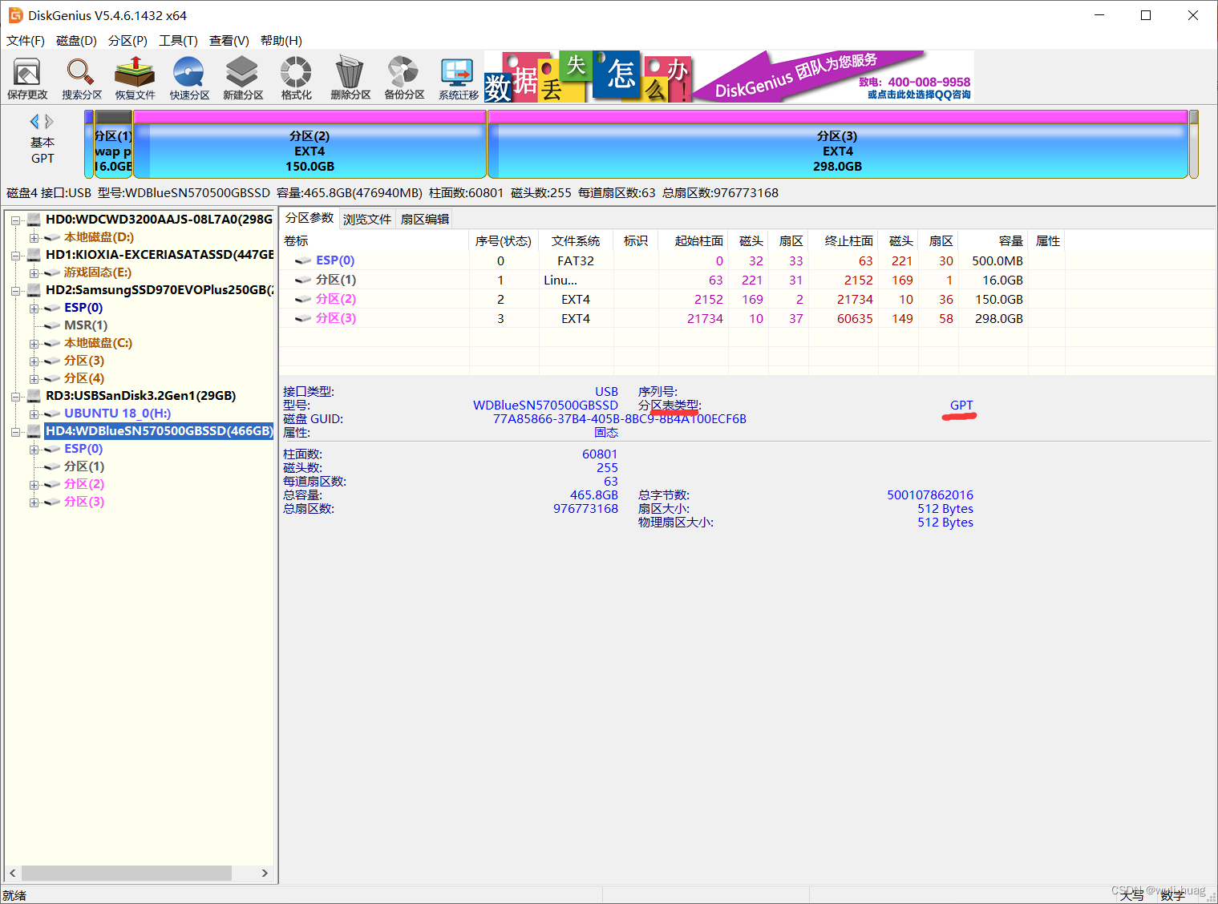Screen dimensions: 1218x904
Task: Click the Recover Files (恢复文件) icon
Action: click(135, 79)
